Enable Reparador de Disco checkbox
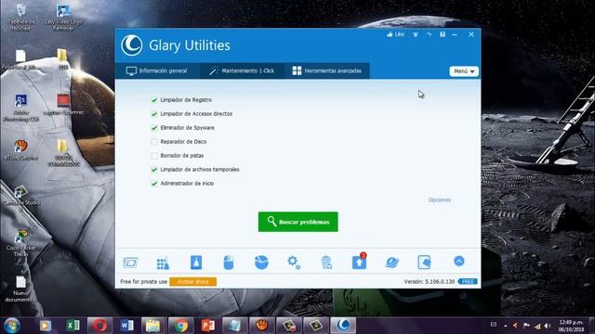Screen dimensions: 595x334 [x=154, y=142]
